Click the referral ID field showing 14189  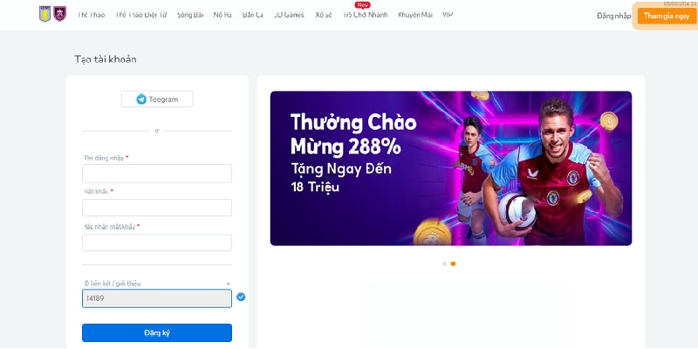click(x=157, y=298)
